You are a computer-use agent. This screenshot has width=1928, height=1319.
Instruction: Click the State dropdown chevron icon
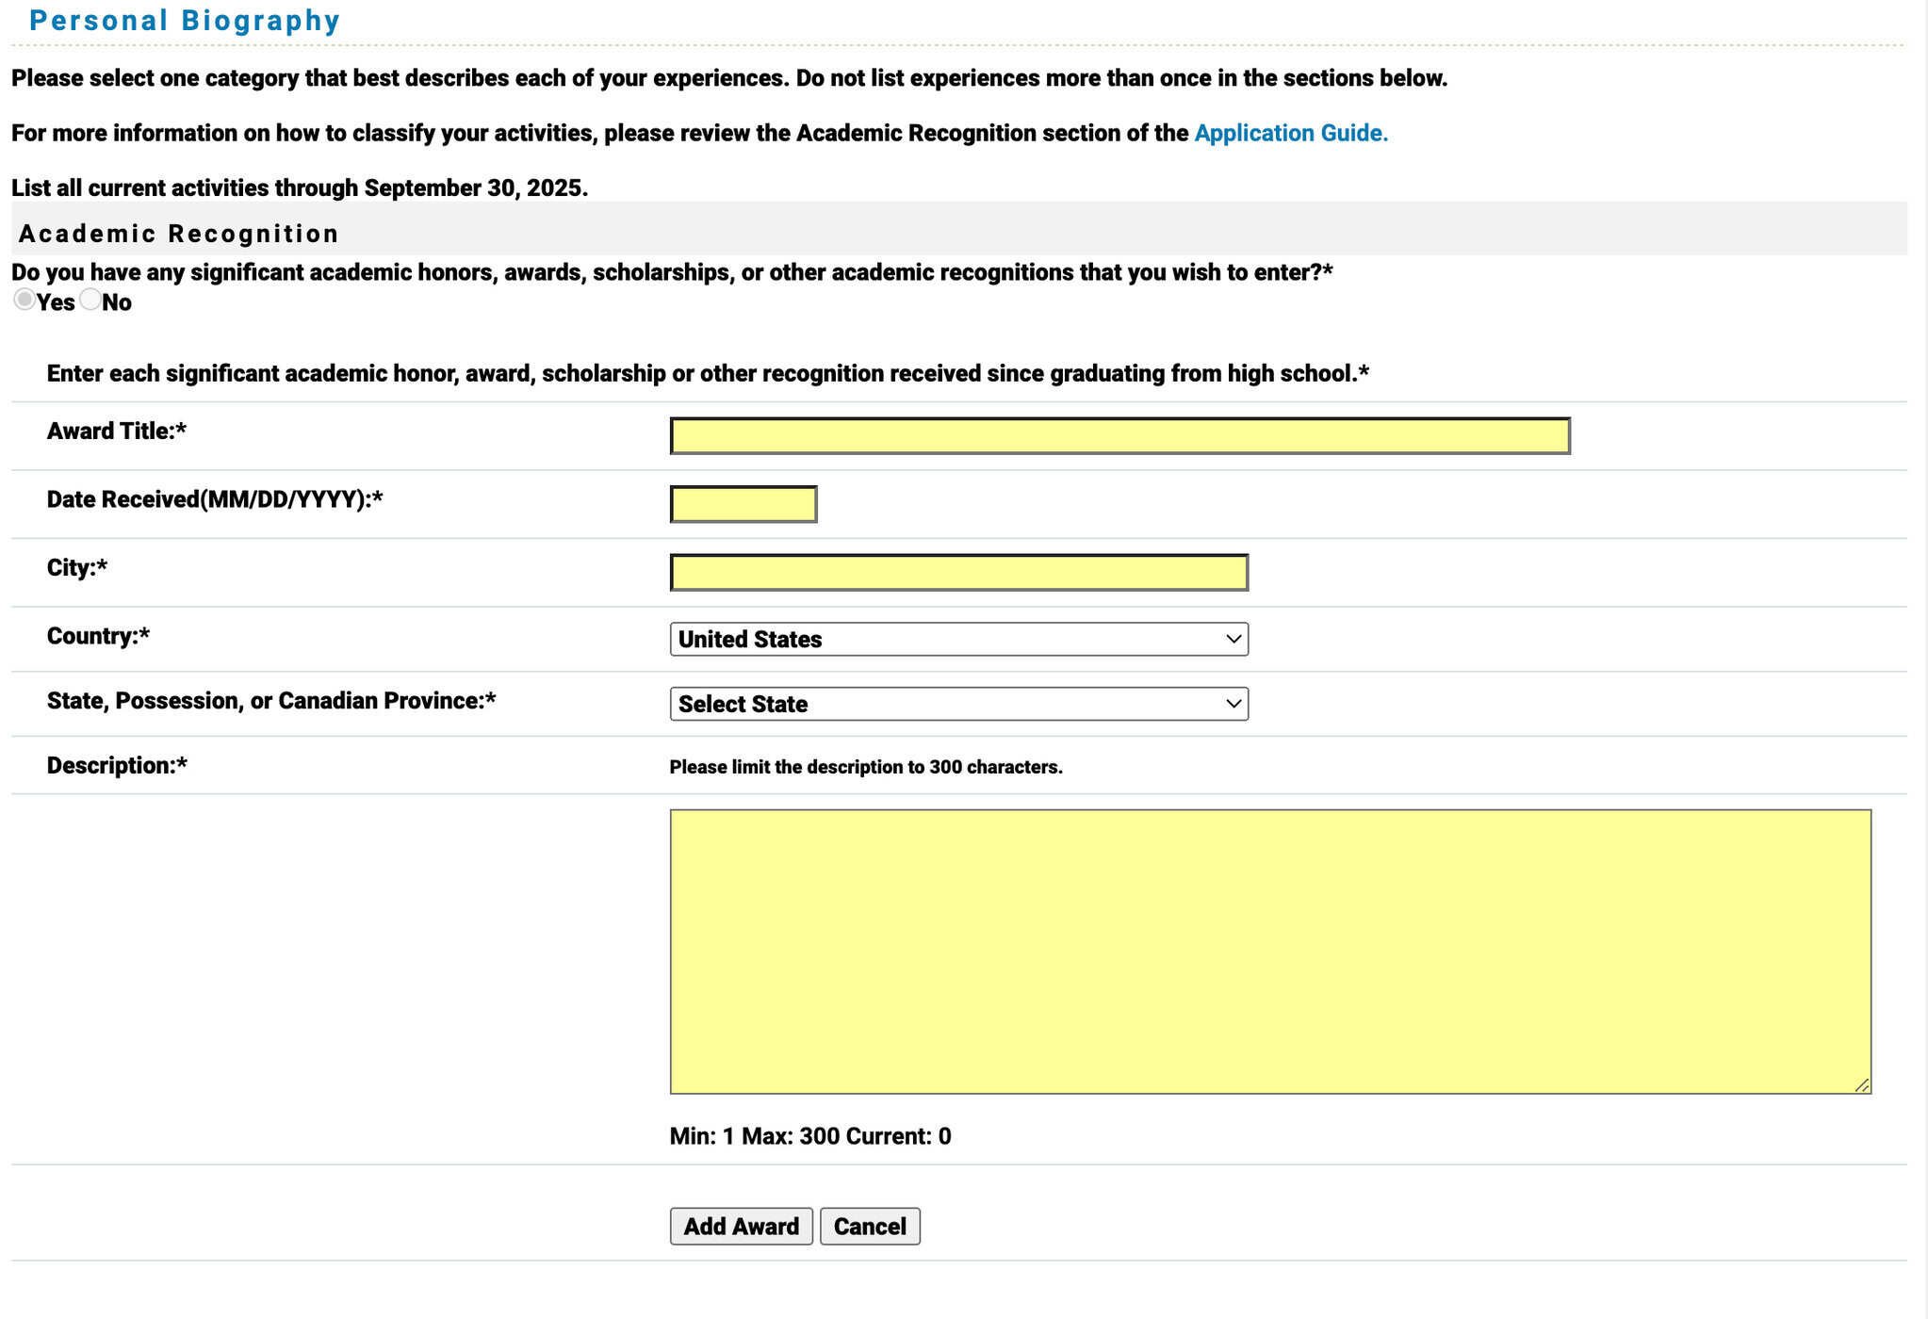(1232, 703)
